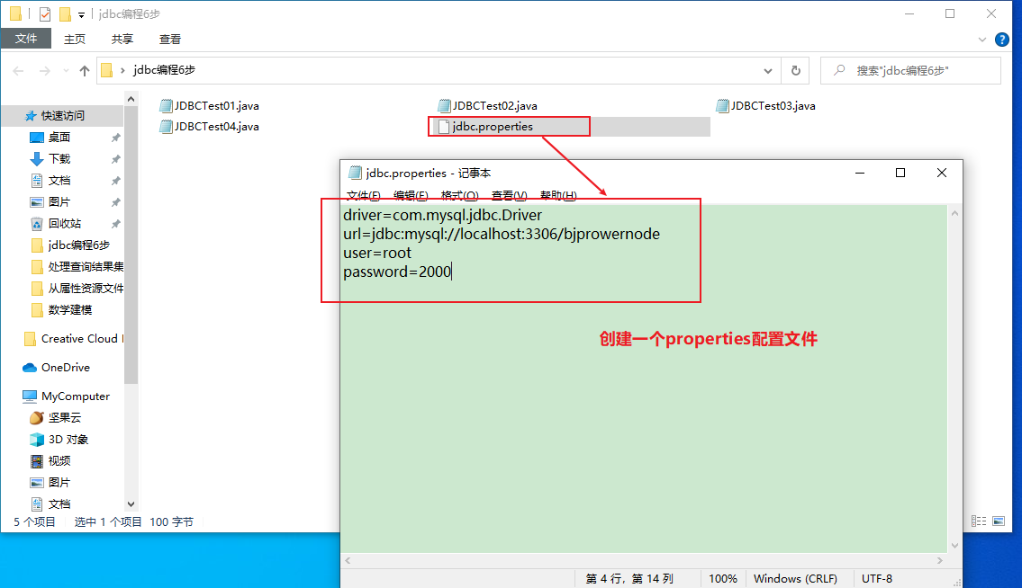1022x588 pixels.
Task: Click the properties checkmark icon in title bar
Action: pos(44,13)
